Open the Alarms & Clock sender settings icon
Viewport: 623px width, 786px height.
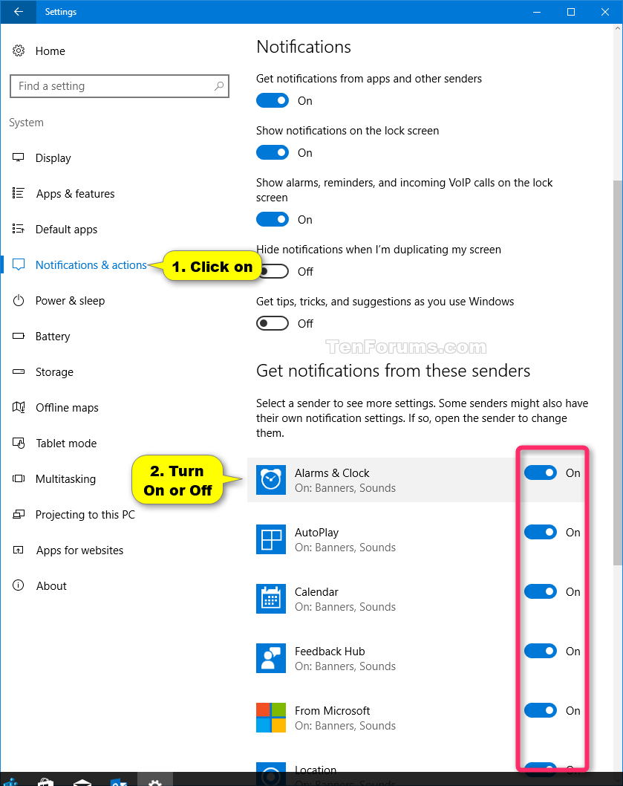point(270,480)
